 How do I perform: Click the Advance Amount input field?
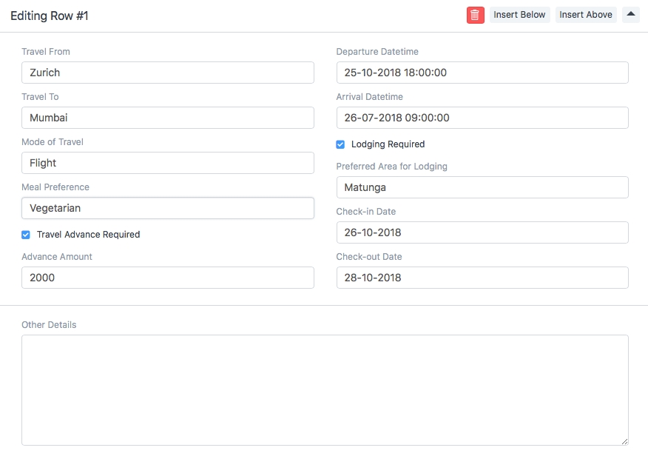pyautogui.click(x=167, y=278)
